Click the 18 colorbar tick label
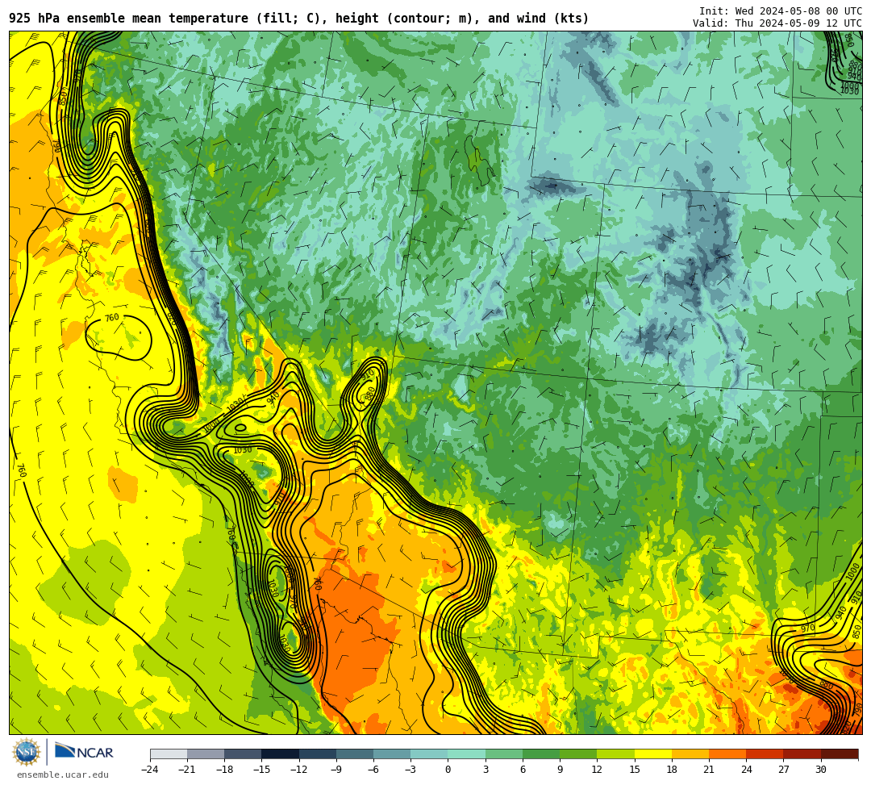This screenshot has width=871, height=785. click(672, 770)
